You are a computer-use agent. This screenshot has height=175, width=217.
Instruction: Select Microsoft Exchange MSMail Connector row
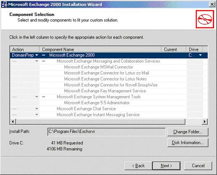[x=98, y=67]
